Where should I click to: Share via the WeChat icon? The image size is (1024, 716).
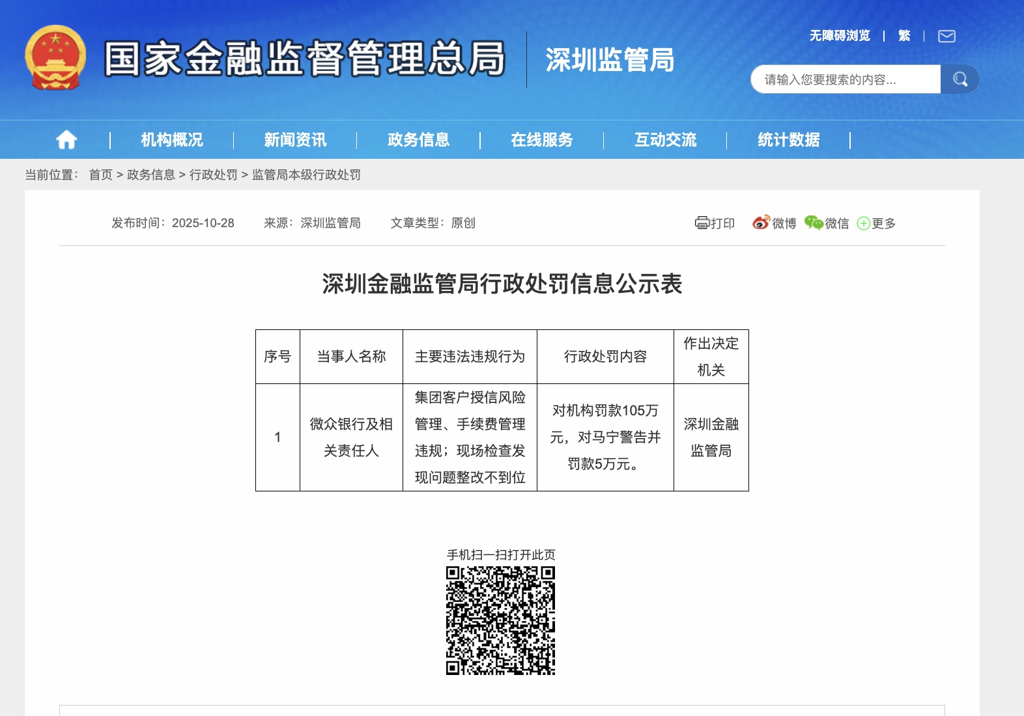[814, 223]
